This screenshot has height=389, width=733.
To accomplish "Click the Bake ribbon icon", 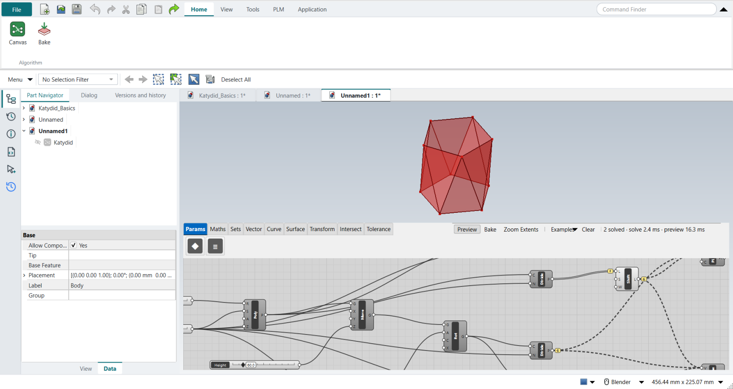I will click(x=44, y=34).
